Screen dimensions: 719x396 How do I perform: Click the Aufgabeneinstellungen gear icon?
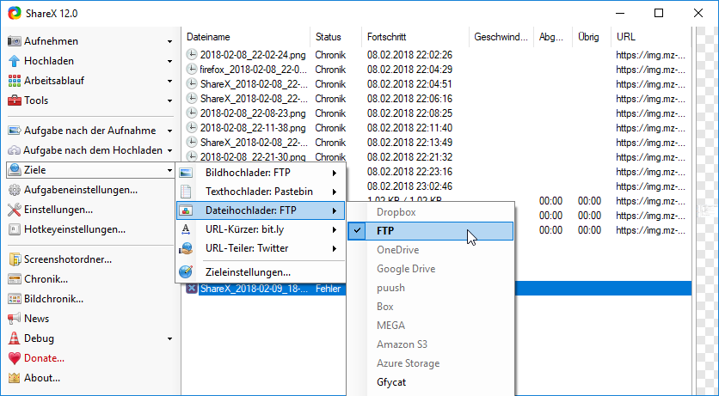coord(15,190)
